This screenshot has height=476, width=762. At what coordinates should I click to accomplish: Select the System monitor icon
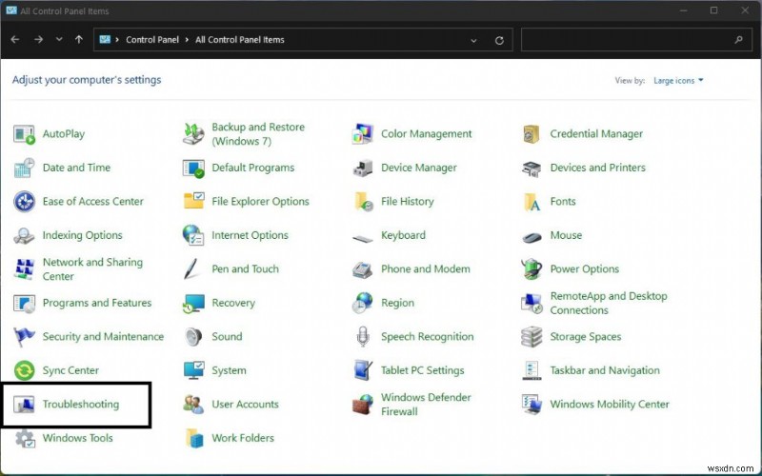(193, 370)
